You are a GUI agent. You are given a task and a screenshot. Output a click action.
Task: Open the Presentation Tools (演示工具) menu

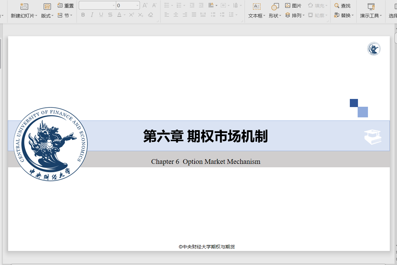click(x=371, y=16)
